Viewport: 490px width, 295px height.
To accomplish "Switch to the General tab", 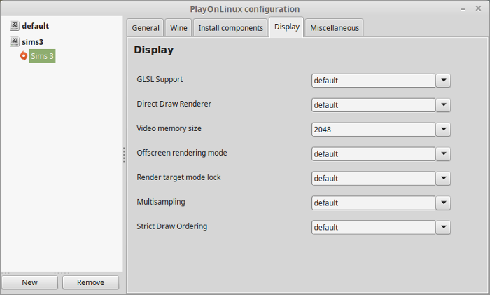I will 146,28.
